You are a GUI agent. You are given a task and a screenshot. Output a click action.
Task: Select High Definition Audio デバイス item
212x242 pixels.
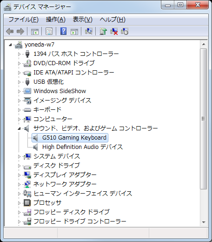tap(82, 147)
